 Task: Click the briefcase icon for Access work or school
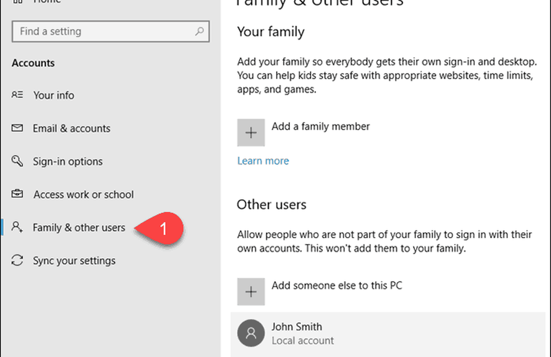point(17,194)
